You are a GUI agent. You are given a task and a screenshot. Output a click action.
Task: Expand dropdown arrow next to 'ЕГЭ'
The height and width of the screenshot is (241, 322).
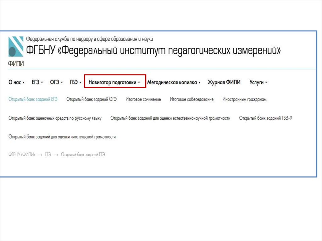coord(42,83)
